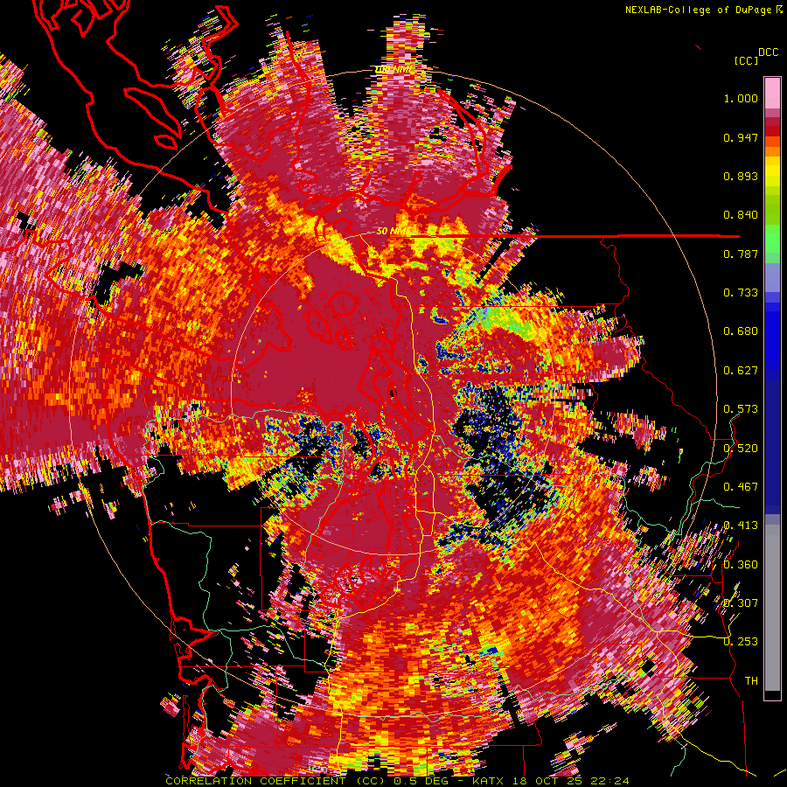The width and height of the screenshot is (787, 787).
Task: Select the 1.000 scale value
Action: click(x=741, y=98)
